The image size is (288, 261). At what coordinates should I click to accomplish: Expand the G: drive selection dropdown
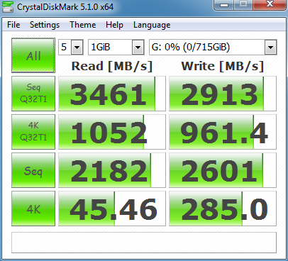pos(270,48)
